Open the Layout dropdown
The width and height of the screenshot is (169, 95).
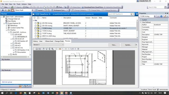point(39,10)
